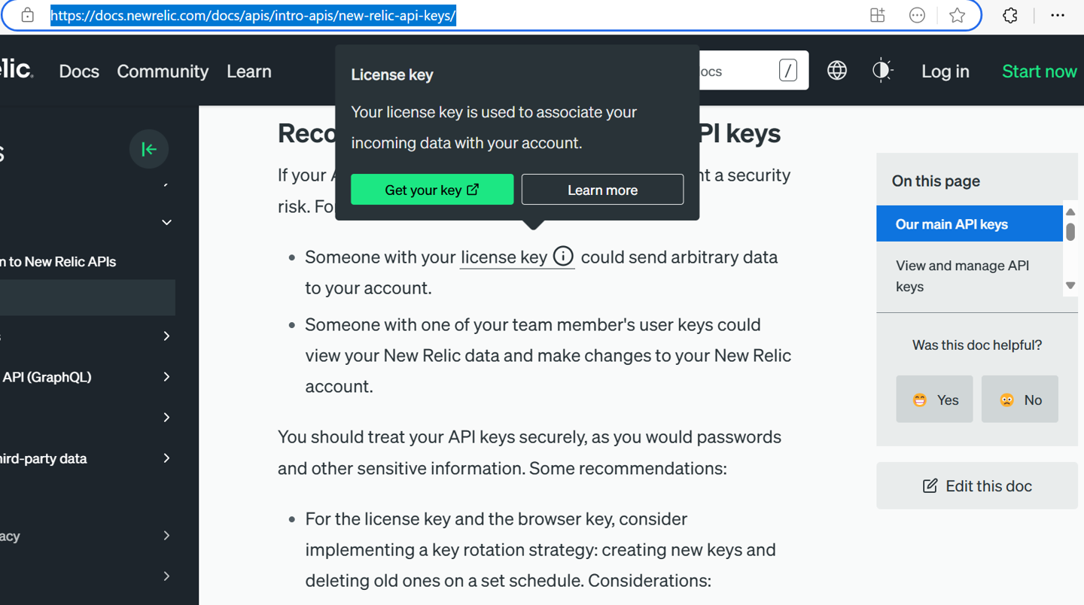Open the language selector globe icon
The height and width of the screenshot is (605, 1084).
tap(836, 70)
